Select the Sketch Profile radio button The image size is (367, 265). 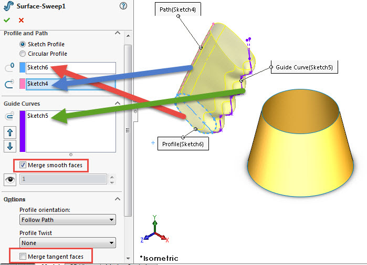(x=23, y=44)
